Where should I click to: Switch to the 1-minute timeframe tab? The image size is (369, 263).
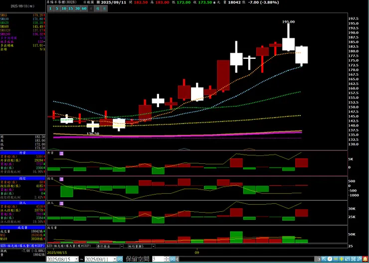50,8
